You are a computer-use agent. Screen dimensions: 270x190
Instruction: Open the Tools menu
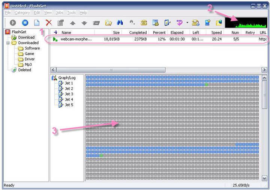[71, 13]
